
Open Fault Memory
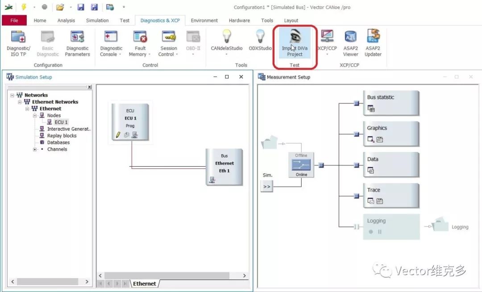point(140,43)
